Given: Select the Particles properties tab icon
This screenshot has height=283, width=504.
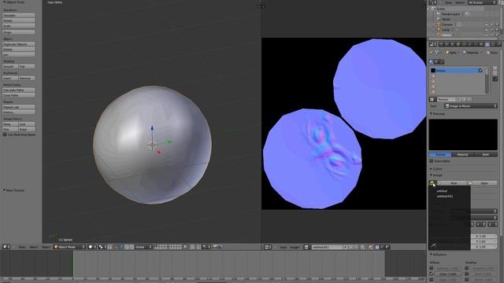Looking at the screenshot, I should point(493,44).
